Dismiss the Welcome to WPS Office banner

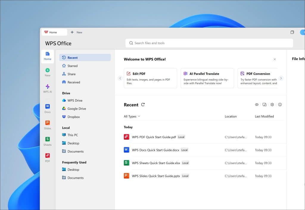pyautogui.click(x=275, y=59)
